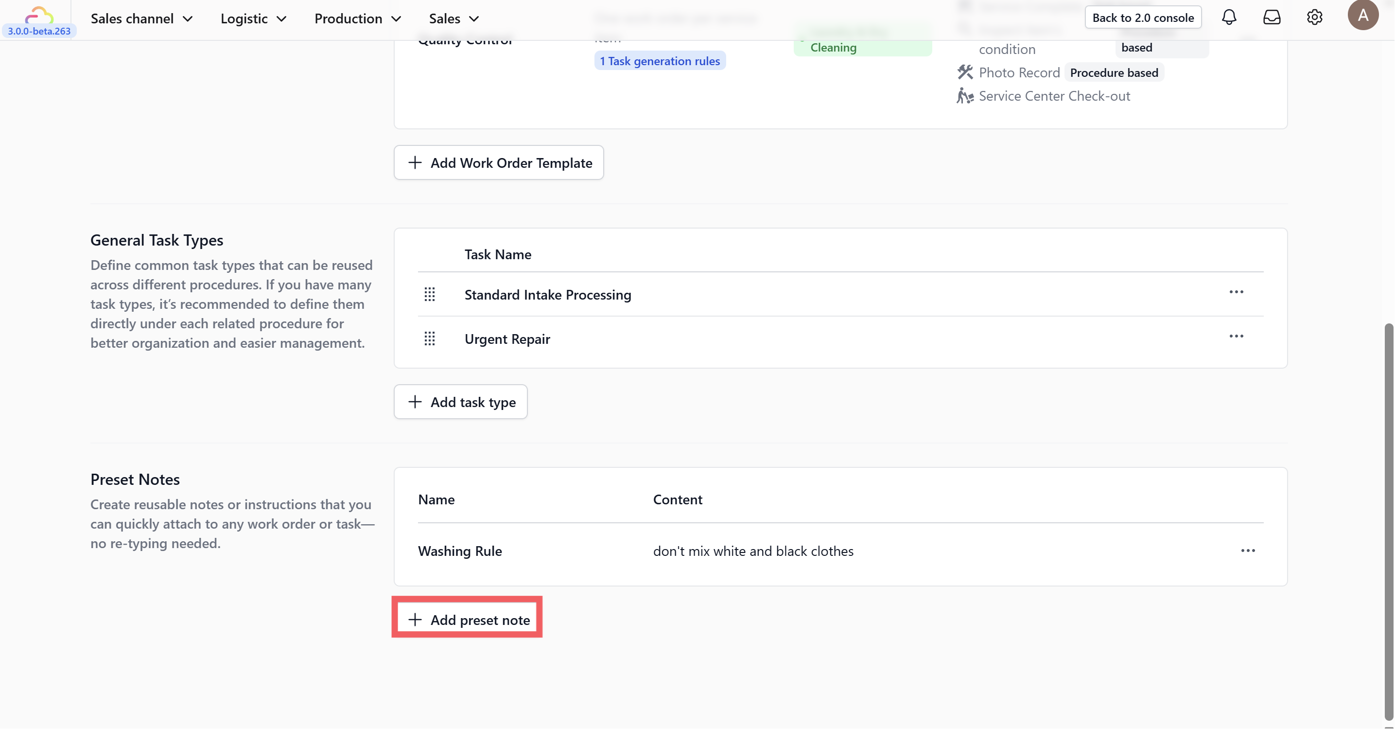The width and height of the screenshot is (1395, 729).
Task: Open the inbox tray icon
Action: (1272, 18)
